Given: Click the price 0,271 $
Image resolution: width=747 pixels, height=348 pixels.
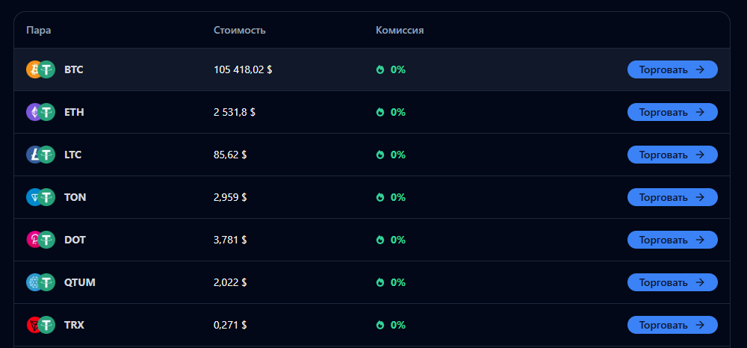Looking at the screenshot, I should 230,325.
